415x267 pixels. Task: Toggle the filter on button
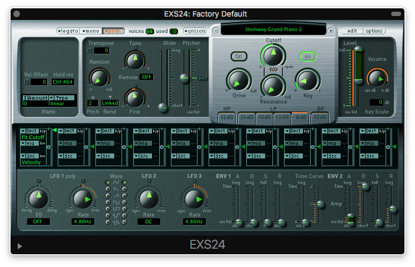[x=307, y=56]
